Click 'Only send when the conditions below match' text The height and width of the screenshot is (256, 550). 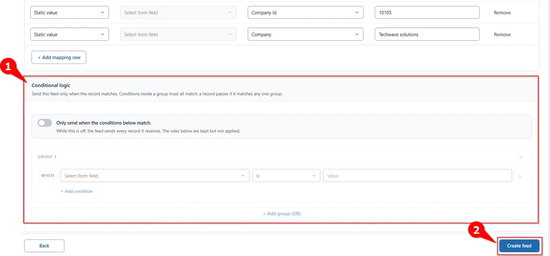pyautogui.click(x=104, y=123)
